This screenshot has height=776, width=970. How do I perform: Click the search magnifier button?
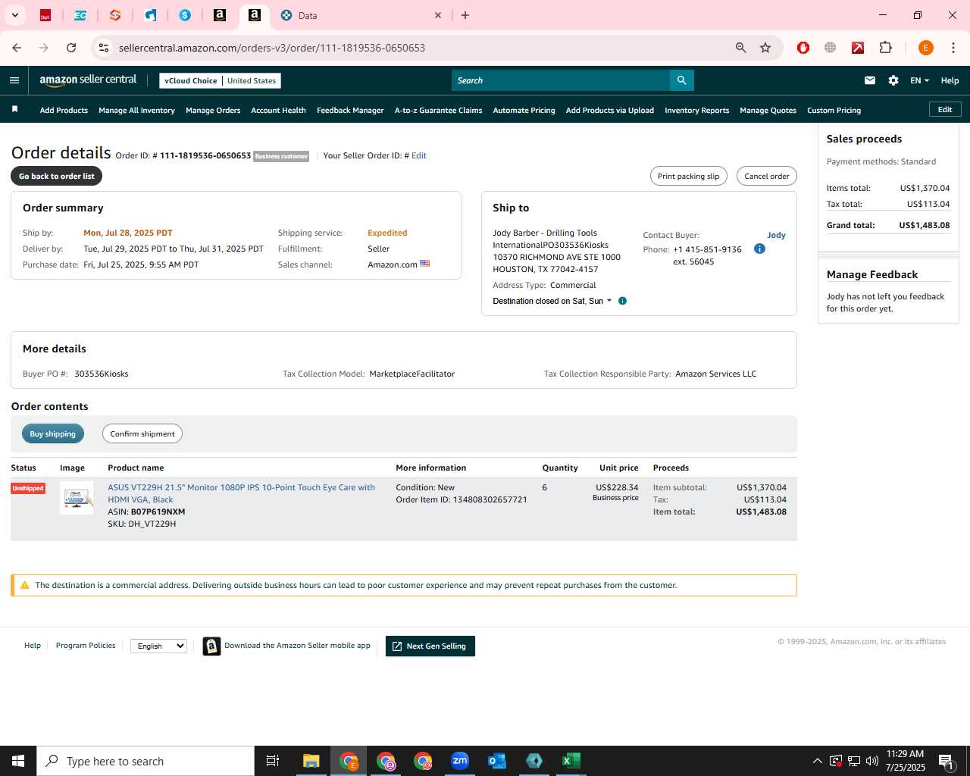point(681,80)
